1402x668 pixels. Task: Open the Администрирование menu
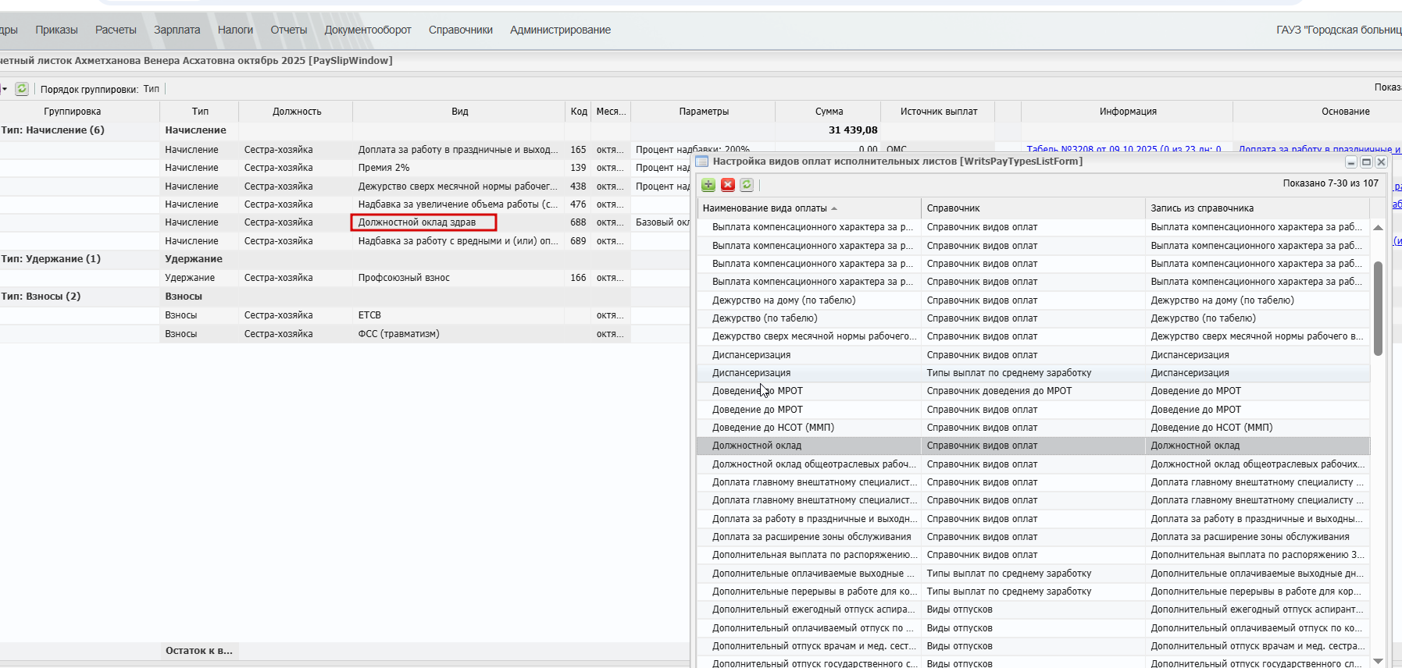[561, 30]
